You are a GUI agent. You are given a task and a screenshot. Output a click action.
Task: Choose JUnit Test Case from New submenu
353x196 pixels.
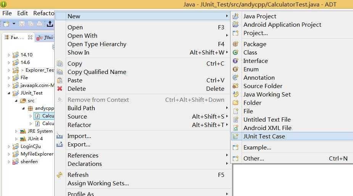(292, 137)
